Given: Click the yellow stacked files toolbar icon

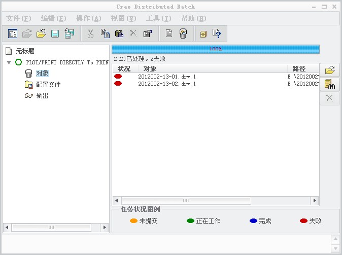Looking at the screenshot, I should (203, 34).
